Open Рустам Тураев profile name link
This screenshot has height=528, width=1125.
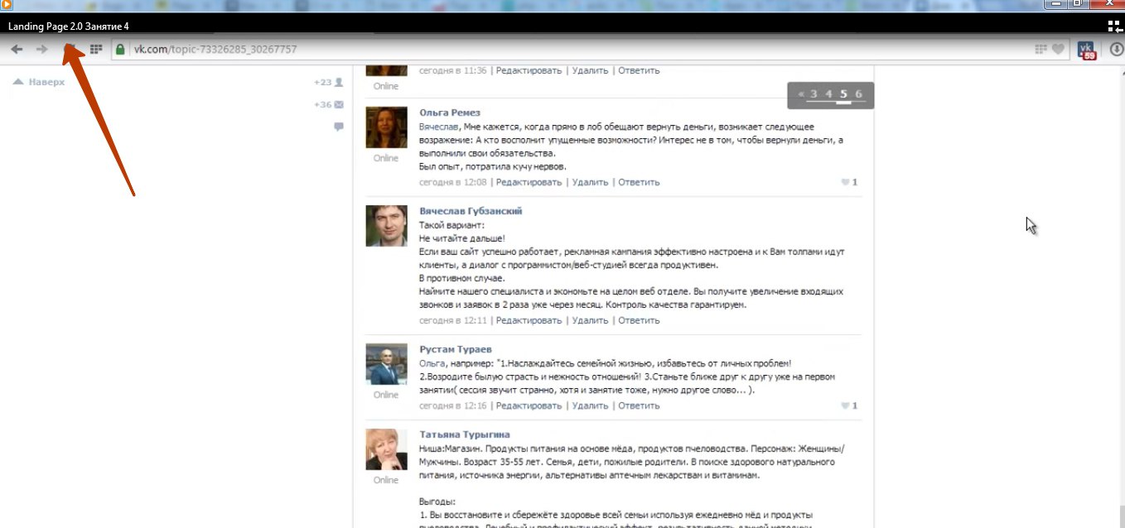pos(456,349)
